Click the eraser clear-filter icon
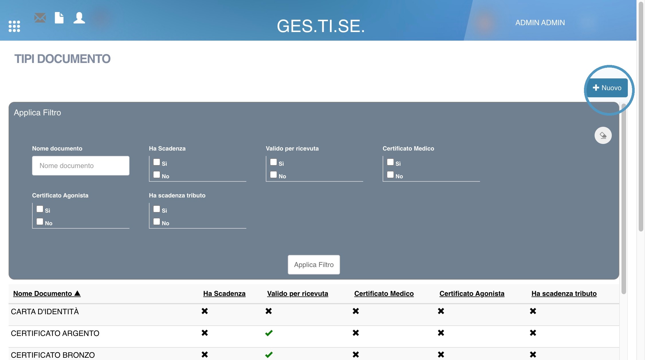Viewport: 645px width, 360px height. point(603,135)
